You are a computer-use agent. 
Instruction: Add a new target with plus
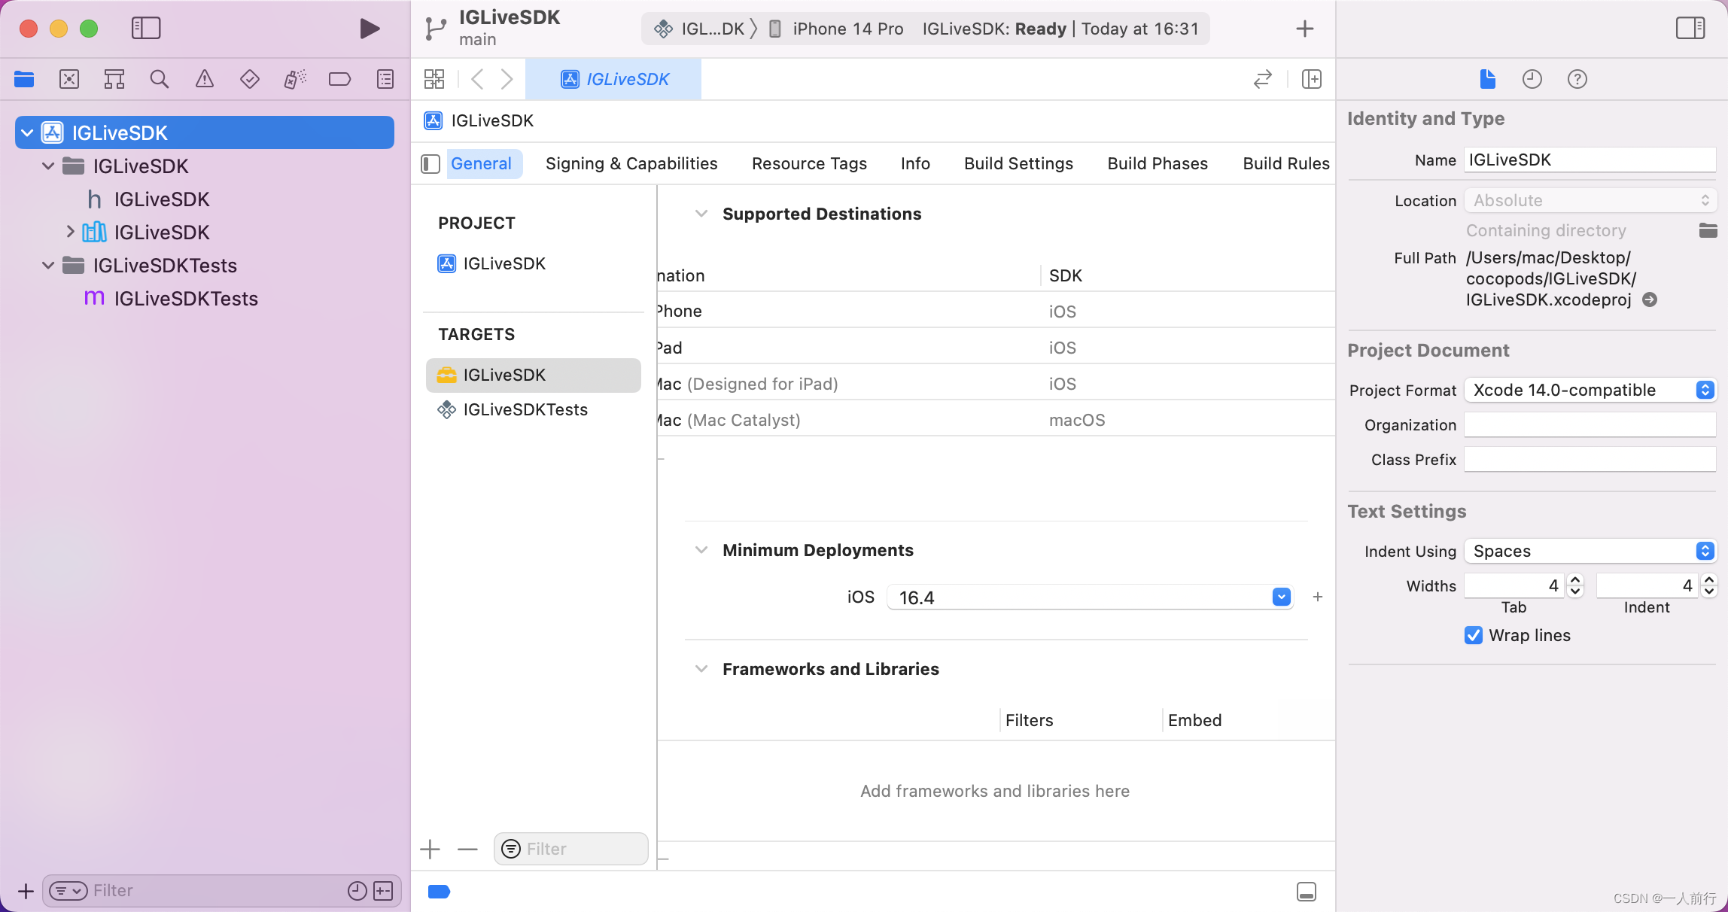pos(430,850)
